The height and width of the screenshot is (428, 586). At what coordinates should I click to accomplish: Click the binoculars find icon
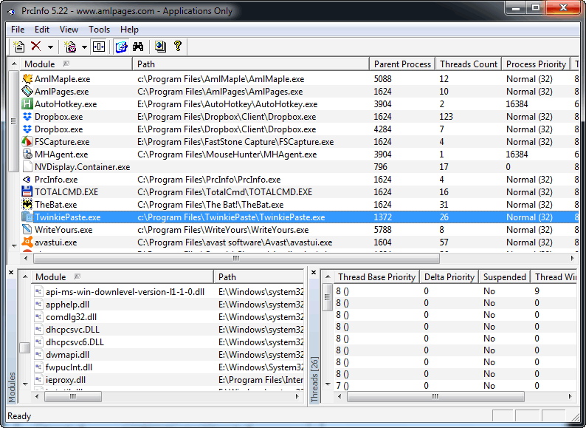[138, 47]
